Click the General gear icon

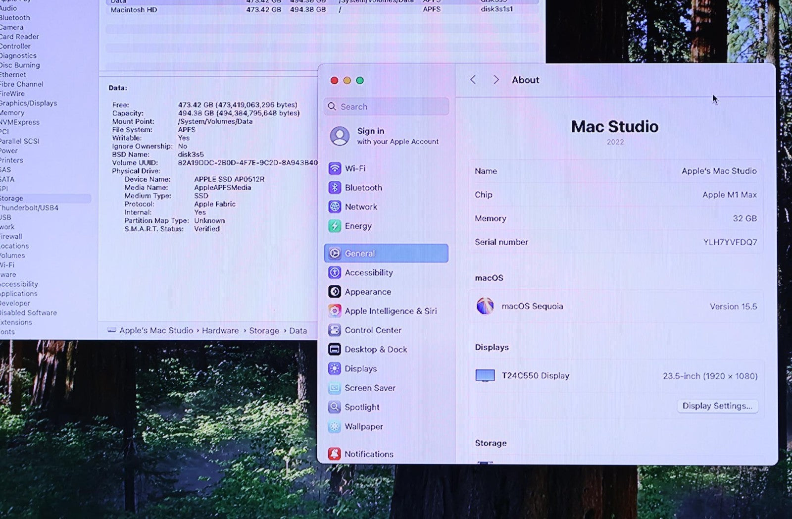click(x=335, y=253)
